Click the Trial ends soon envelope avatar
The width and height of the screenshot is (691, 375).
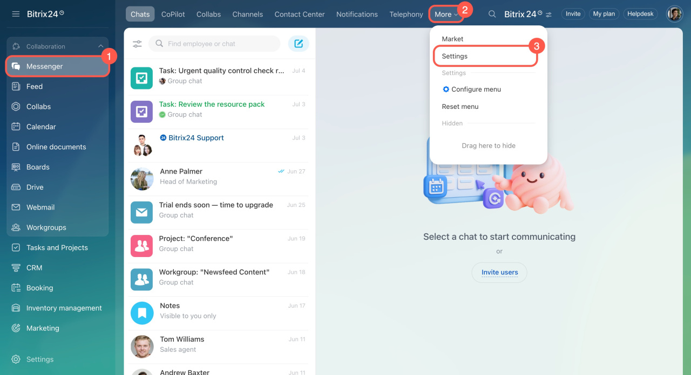142,212
